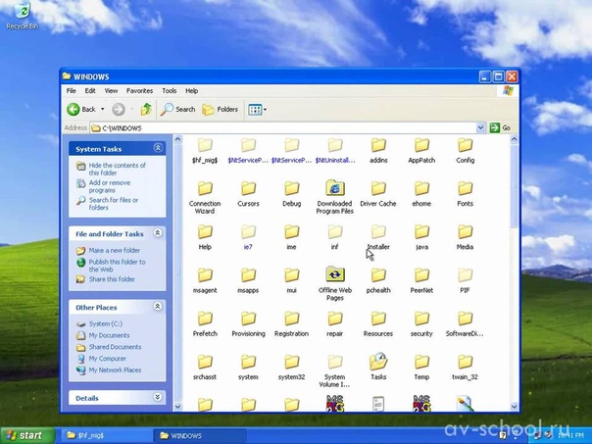
Task: Select the Installer folder
Action: pyautogui.click(x=378, y=237)
